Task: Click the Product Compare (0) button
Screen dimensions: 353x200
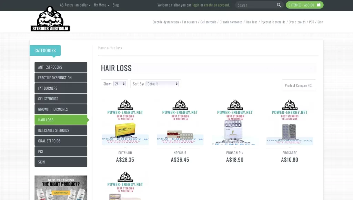Action: click(299, 86)
